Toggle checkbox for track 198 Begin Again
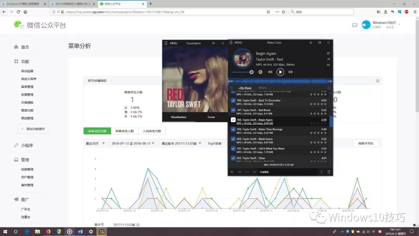Image resolution: width=419 pixels, height=236 pixels. point(233,120)
